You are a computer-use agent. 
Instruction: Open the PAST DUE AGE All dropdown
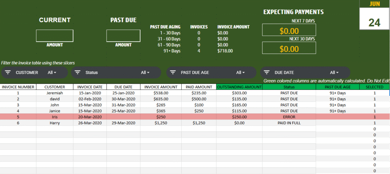[x=240, y=72]
